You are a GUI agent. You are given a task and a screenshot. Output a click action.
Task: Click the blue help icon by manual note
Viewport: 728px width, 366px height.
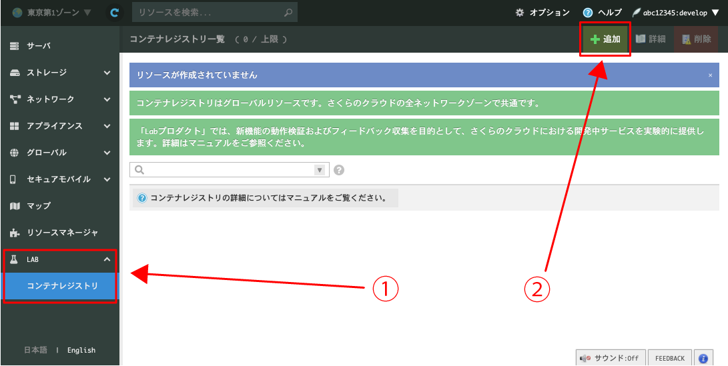point(142,199)
